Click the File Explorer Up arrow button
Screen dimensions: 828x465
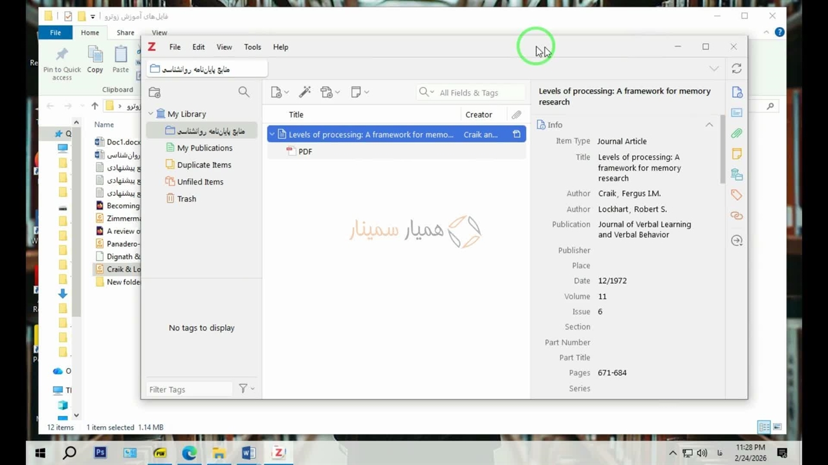94,106
